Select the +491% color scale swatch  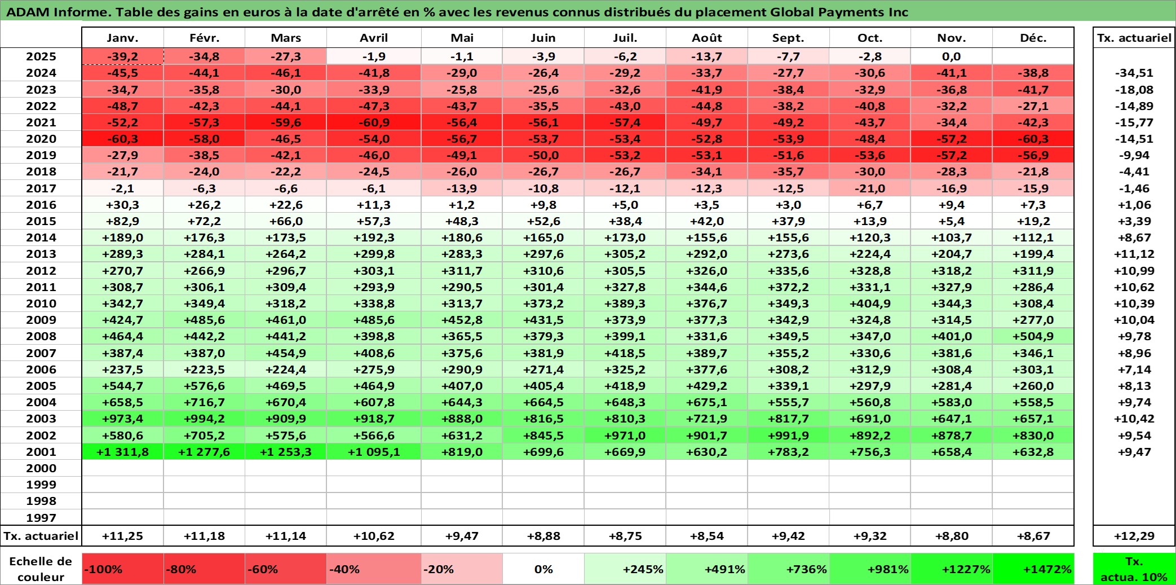click(x=707, y=569)
